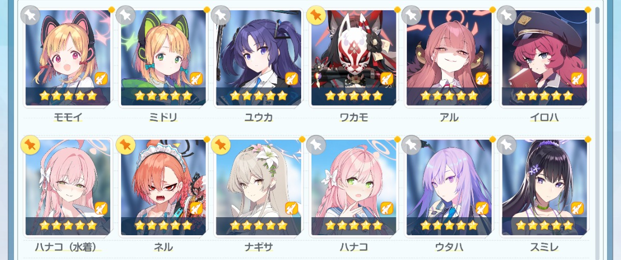Click the vertical scrollbar thumb at right

click(x=598, y=15)
